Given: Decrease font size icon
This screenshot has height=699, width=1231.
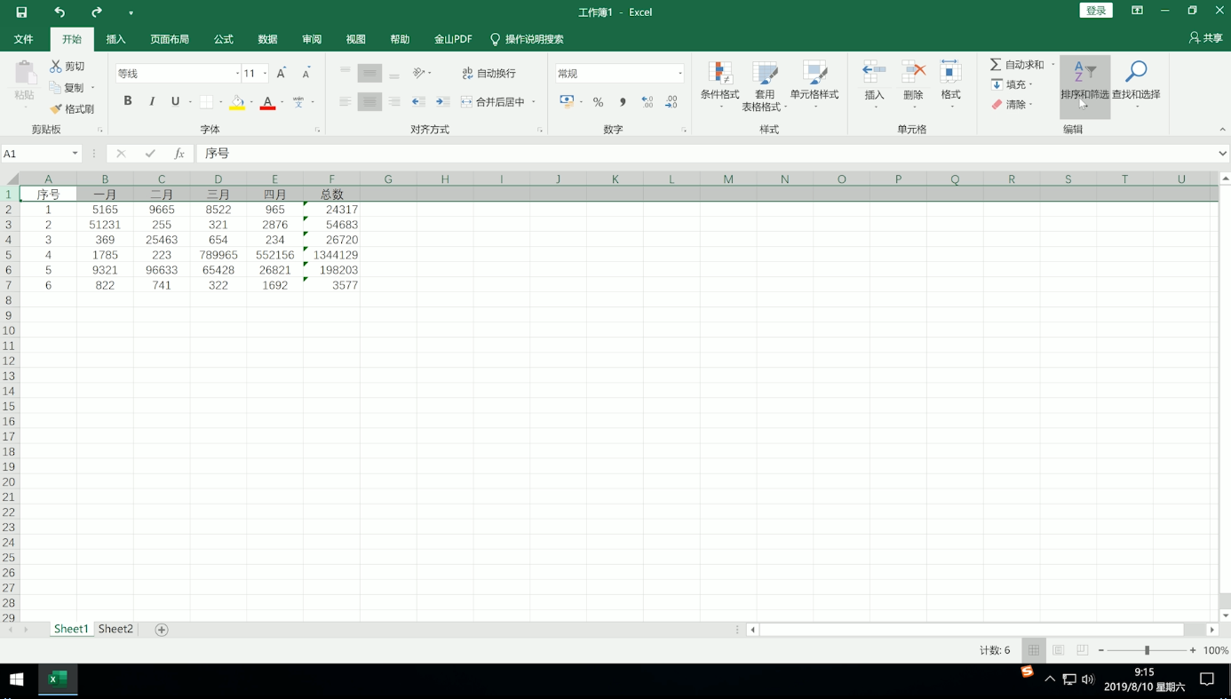Looking at the screenshot, I should click(x=306, y=74).
